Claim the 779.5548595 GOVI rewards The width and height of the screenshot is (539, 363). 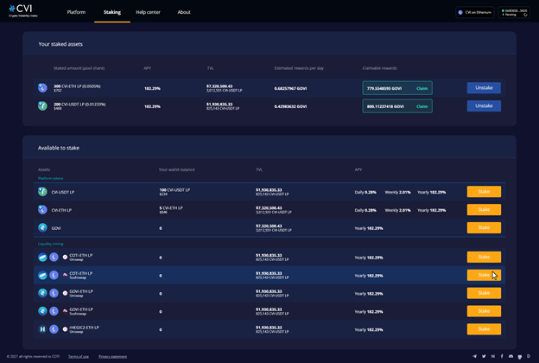click(422, 88)
